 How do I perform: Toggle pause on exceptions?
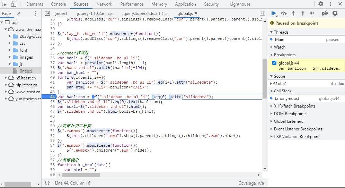[335, 14]
